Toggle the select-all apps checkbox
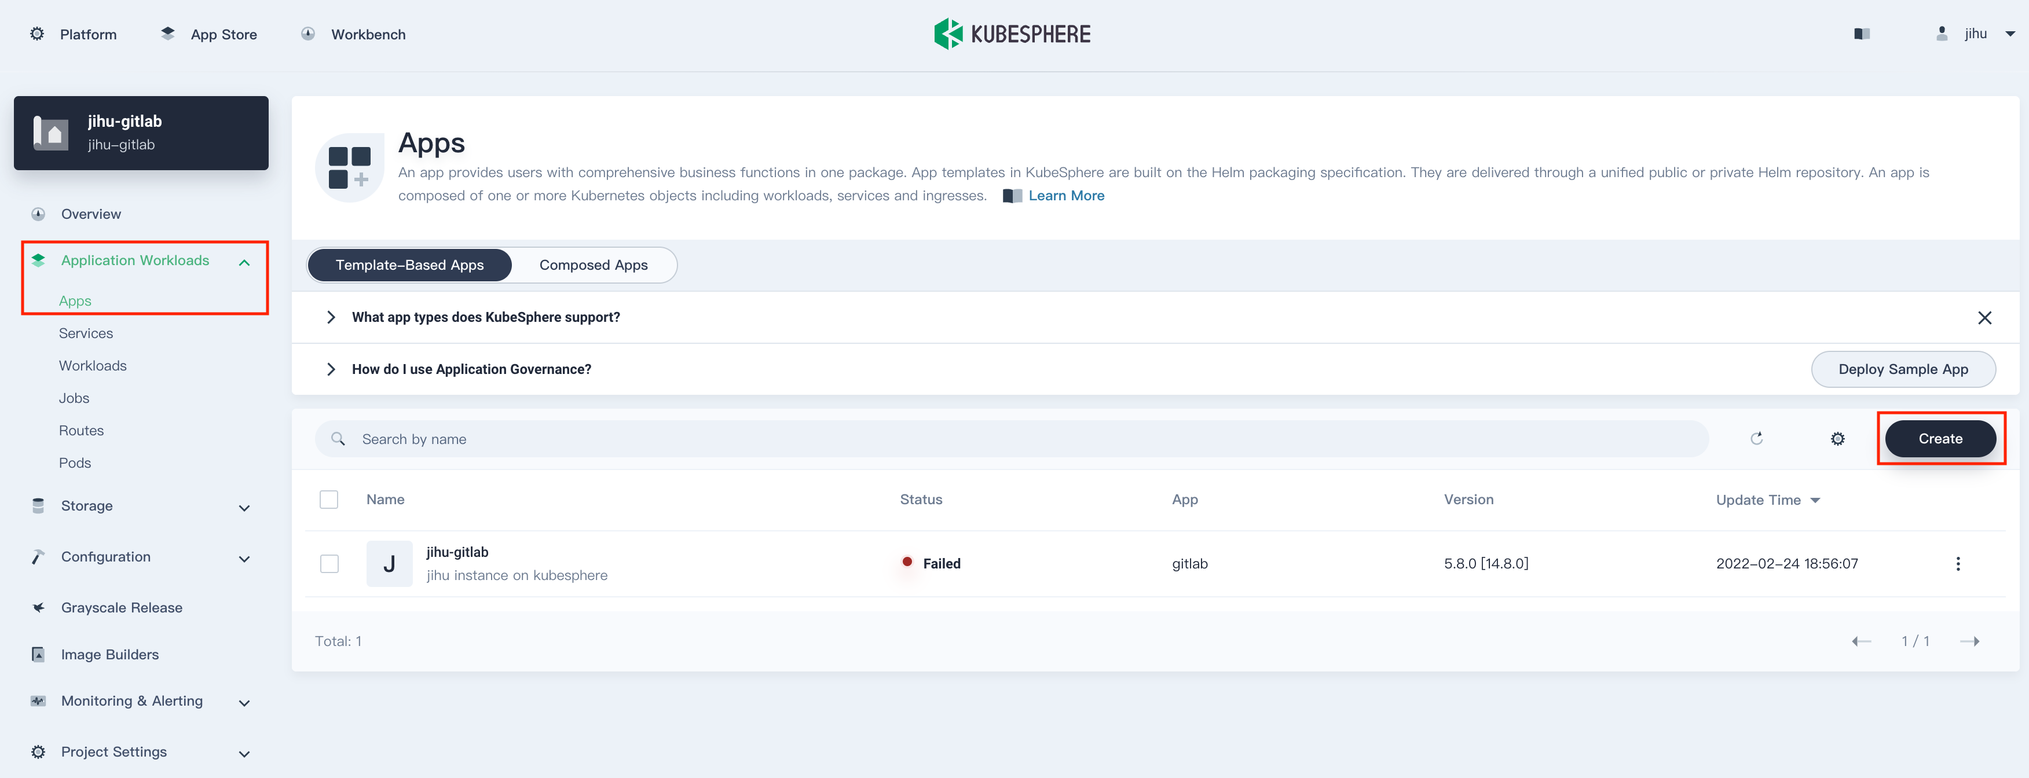Screen dimensions: 2029x778 pyautogui.click(x=329, y=498)
